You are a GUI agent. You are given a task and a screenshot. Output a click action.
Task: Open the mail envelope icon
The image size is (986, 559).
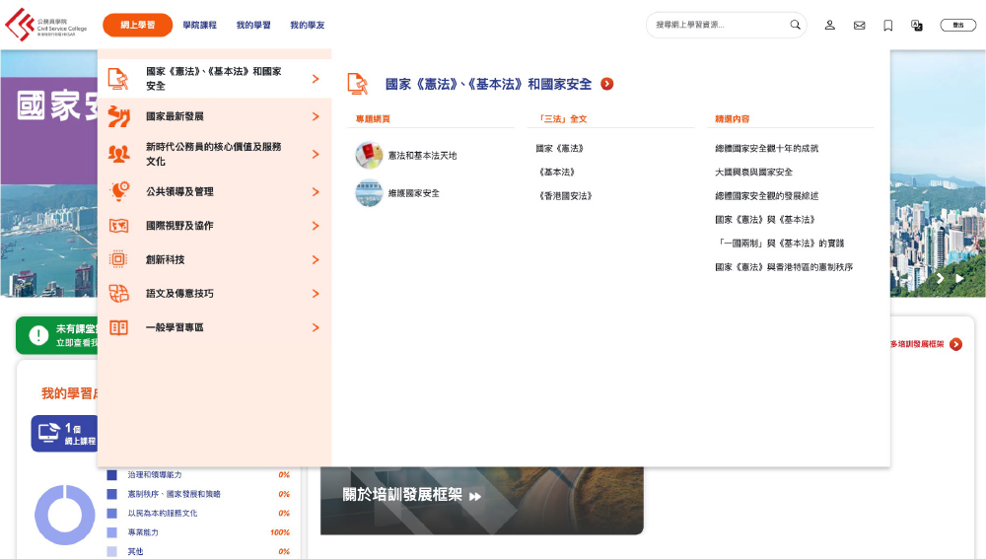(x=859, y=26)
